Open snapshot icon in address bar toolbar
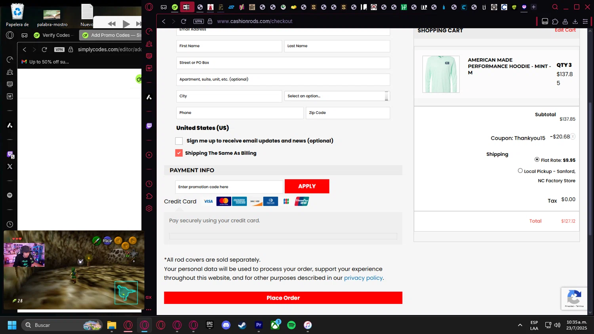 [x=545, y=21]
